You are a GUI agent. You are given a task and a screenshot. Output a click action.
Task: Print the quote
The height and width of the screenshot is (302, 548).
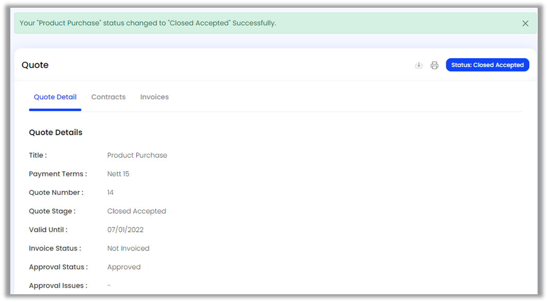pyautogui.click(x=434, y=65)
